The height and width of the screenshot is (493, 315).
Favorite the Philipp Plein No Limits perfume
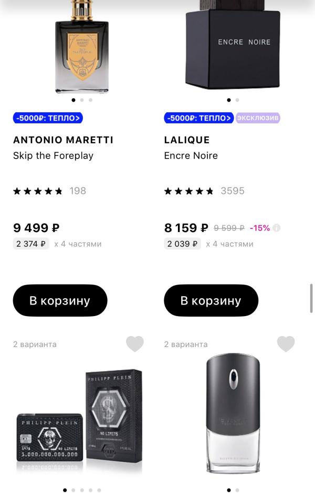point(135,344)
